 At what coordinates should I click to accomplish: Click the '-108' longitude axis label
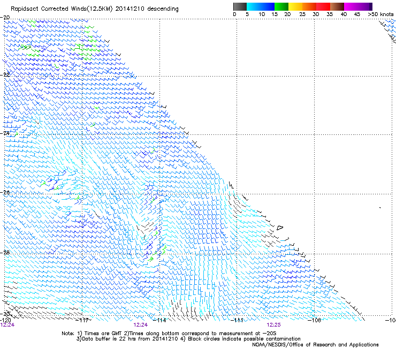315,321
